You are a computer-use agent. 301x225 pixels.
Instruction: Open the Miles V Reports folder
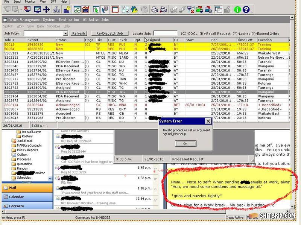(25, 150)
